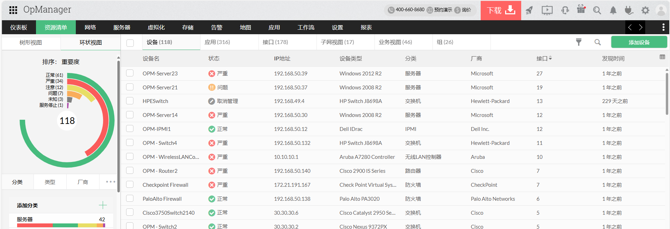
Task: Click the critical status icon for OPM-Server23
Action: click(x=212, y=74)
